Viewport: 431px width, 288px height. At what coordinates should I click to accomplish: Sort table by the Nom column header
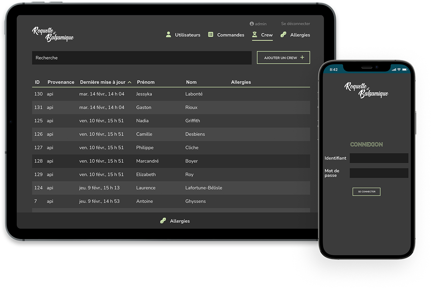tap(191, 82)
